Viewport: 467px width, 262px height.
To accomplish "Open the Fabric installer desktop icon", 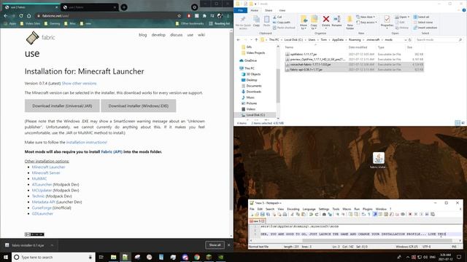I will 379,160.
